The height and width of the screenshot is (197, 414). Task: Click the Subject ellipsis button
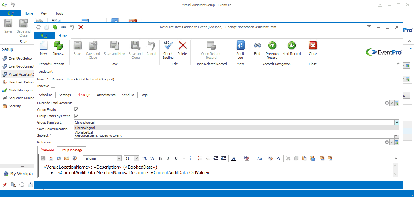(x=397, y=136)
